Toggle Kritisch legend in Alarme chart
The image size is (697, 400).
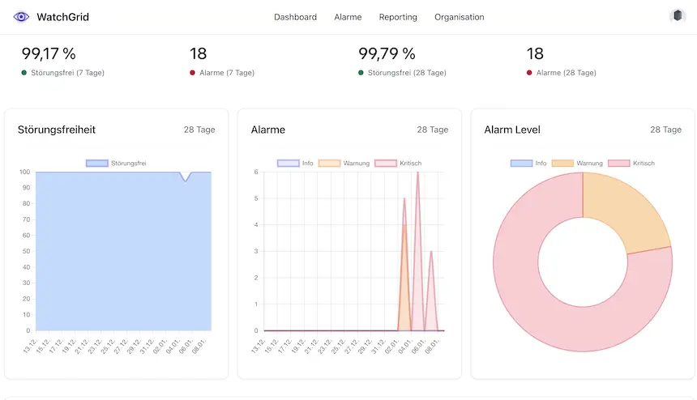click(x=398, y=164)
